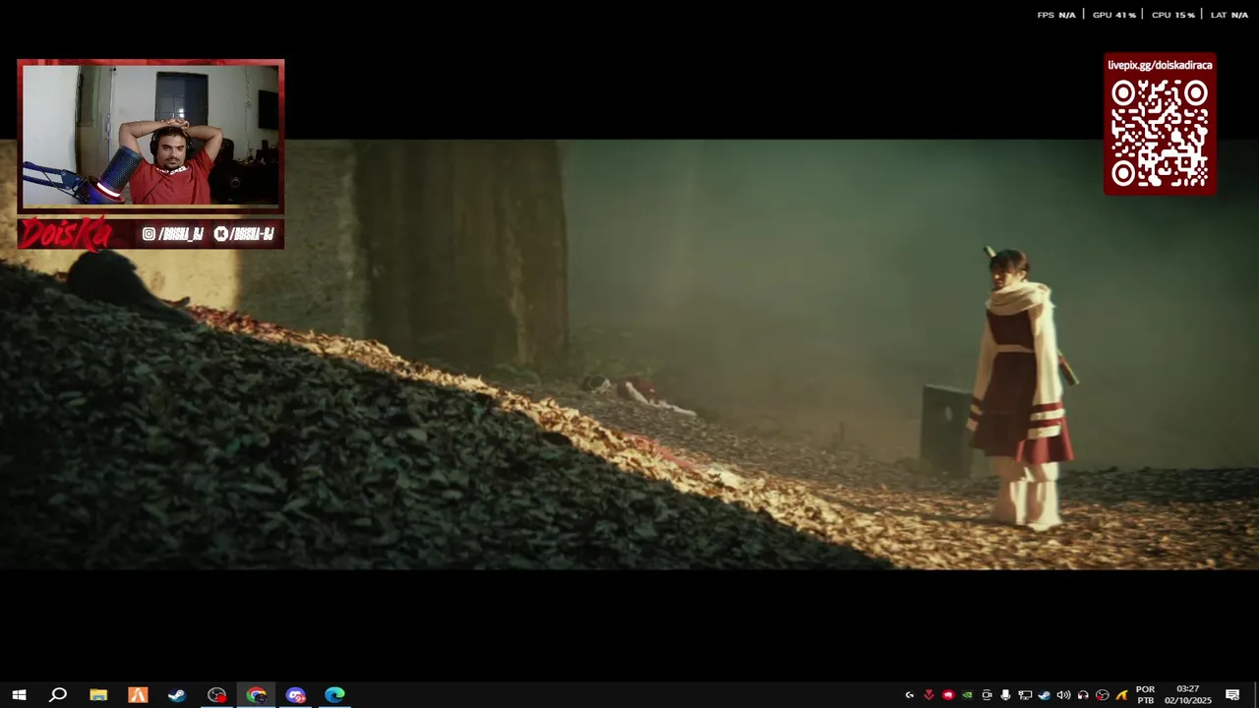The height and width of the screenshot is (708, 1259).
Task: Click microphone tray icon
Action: (1005, 695)
